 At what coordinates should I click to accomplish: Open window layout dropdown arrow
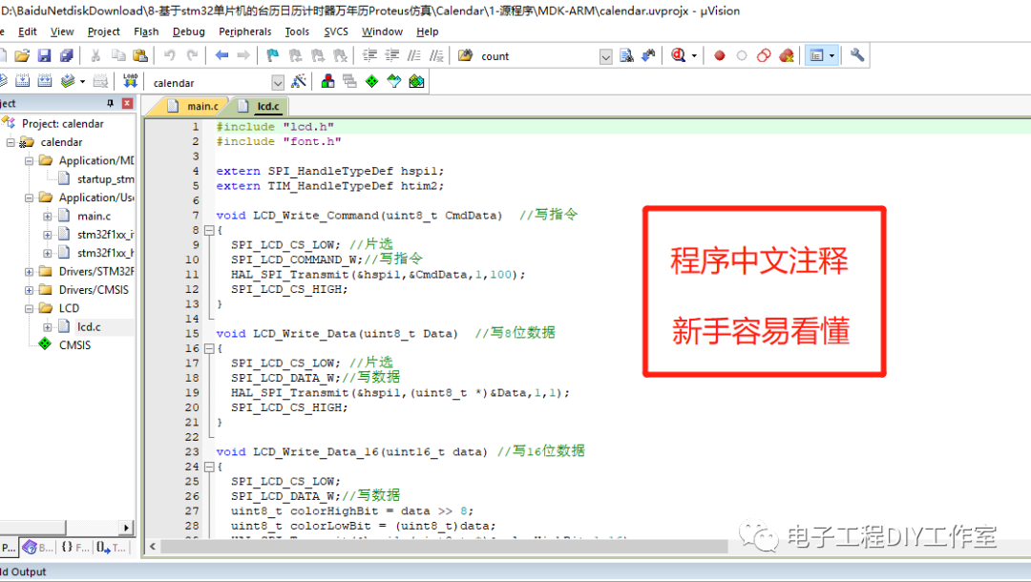click(831, 56)
